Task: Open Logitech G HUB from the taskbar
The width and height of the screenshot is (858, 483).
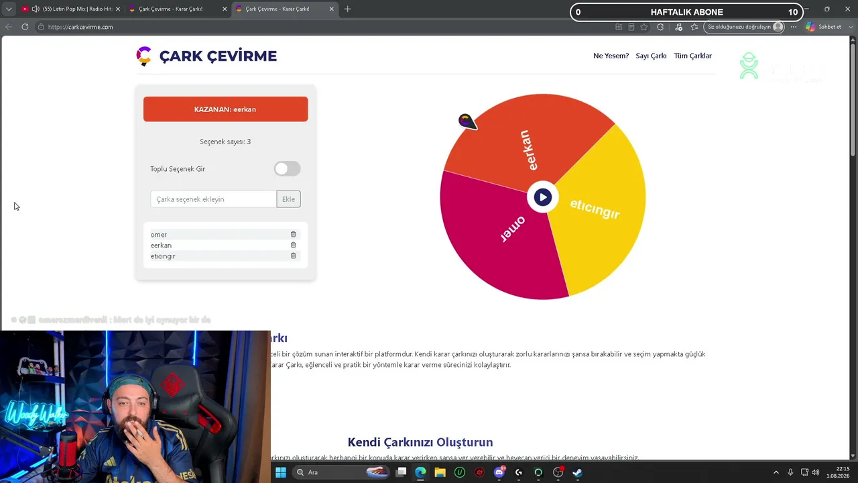Action: click(518, 472)
